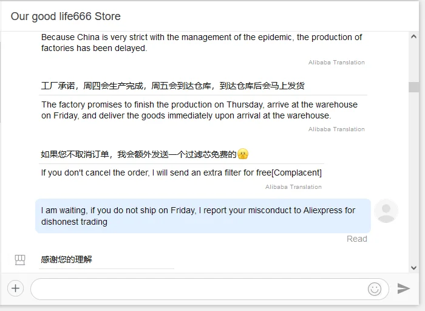Viewport: 425px width, 311px height.
Task: Click Alibaba Translation label under free filter message
Action: tap(293, 187)
